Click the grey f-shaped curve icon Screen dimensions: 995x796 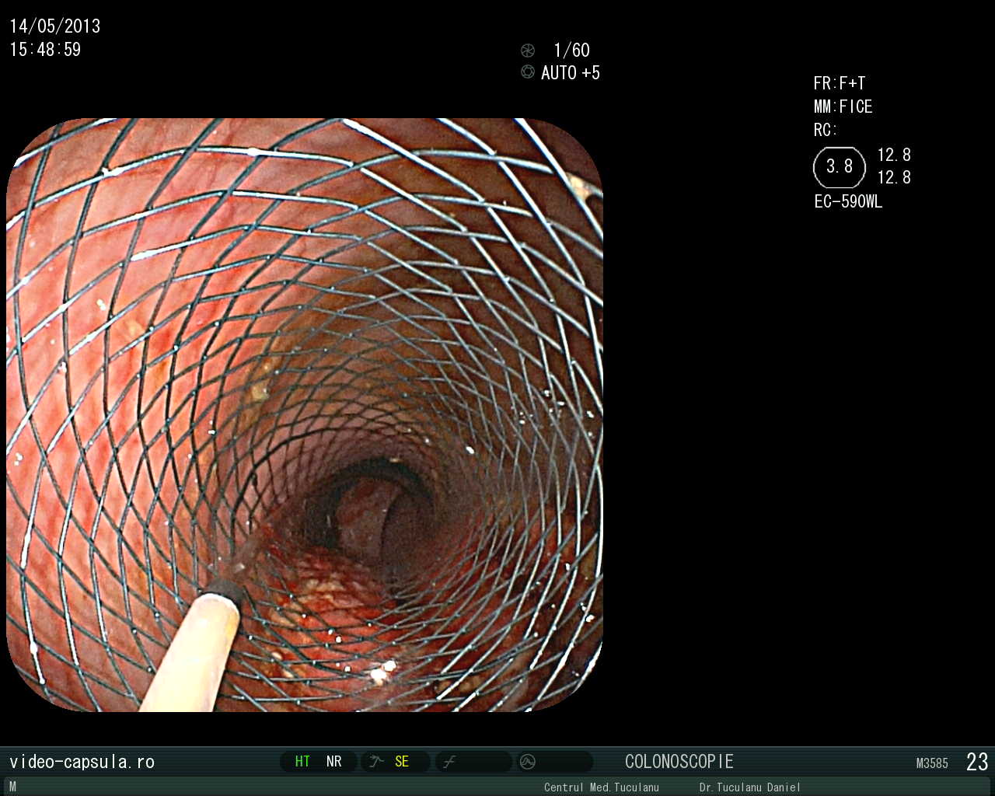click(x=449, y=762)
